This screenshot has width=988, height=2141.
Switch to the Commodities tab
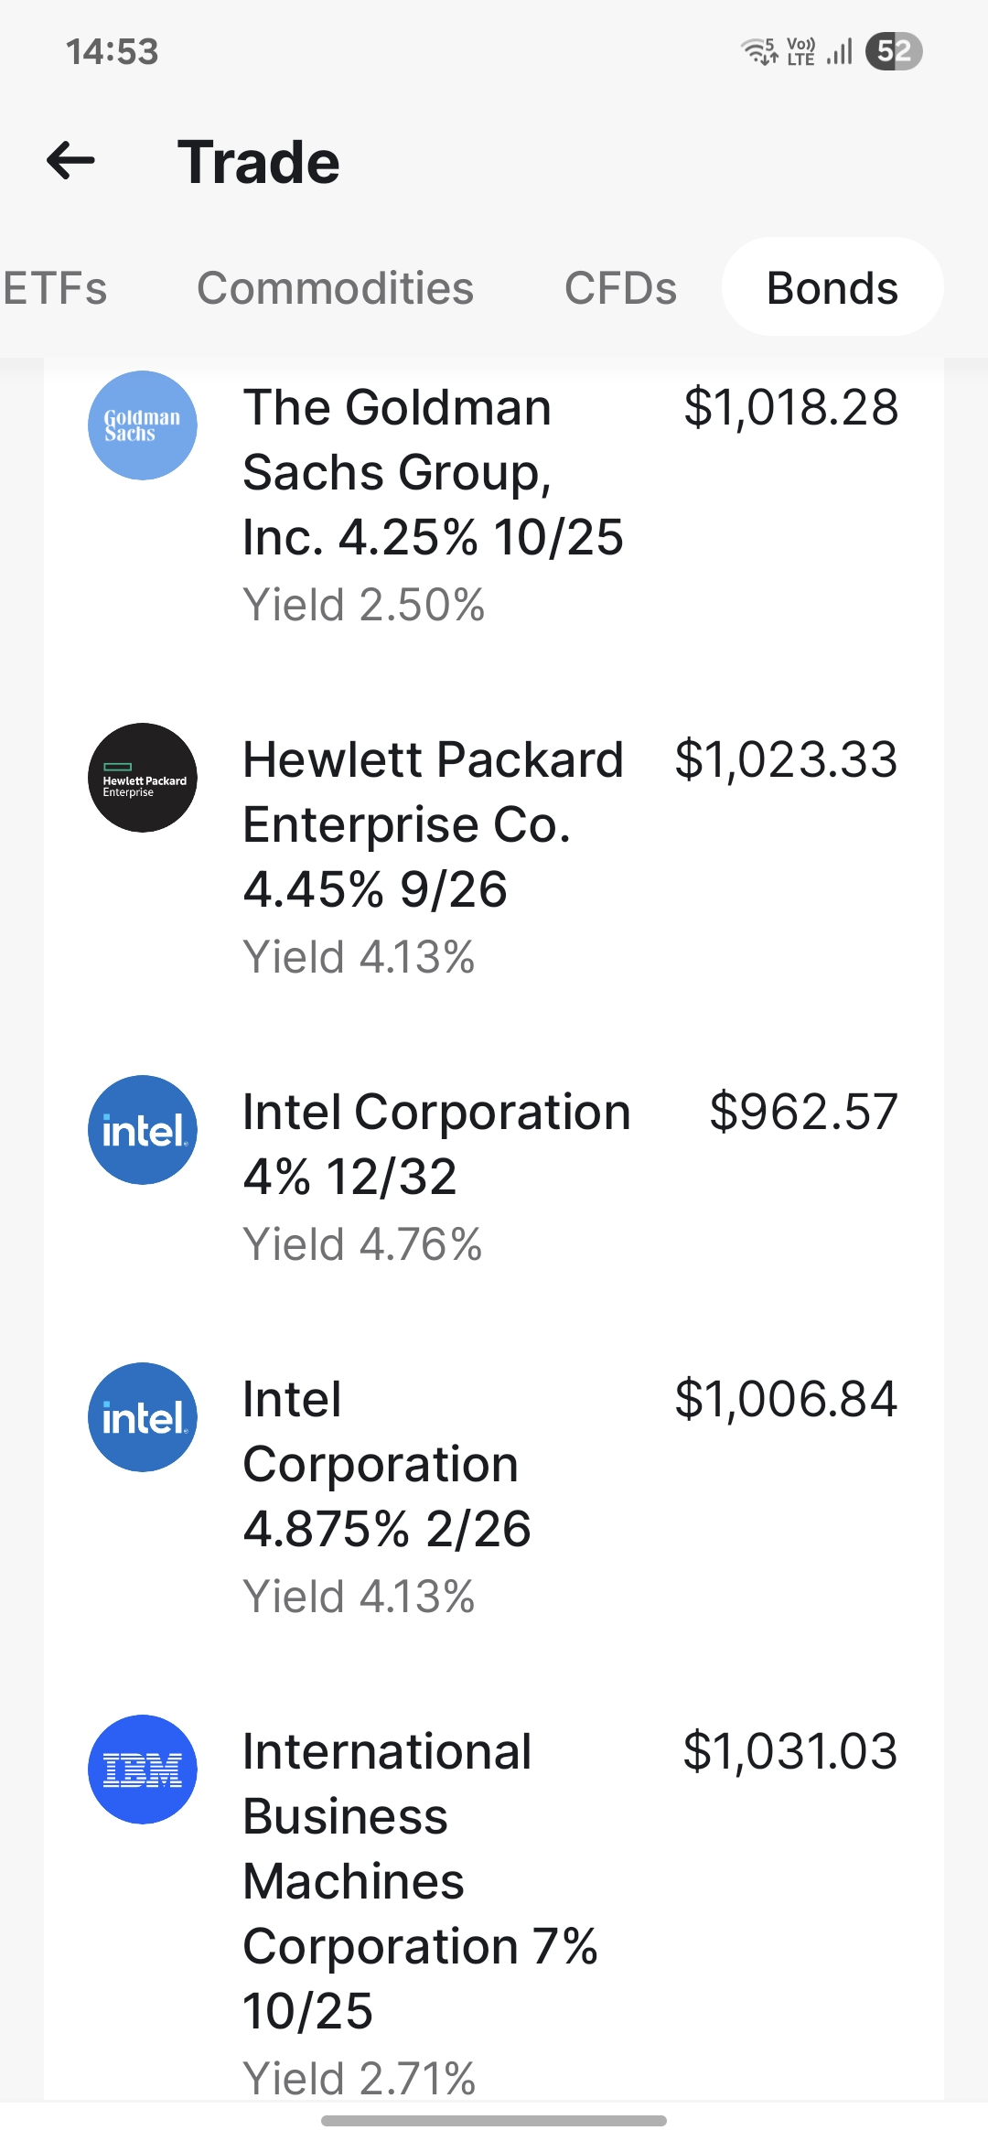335,287
